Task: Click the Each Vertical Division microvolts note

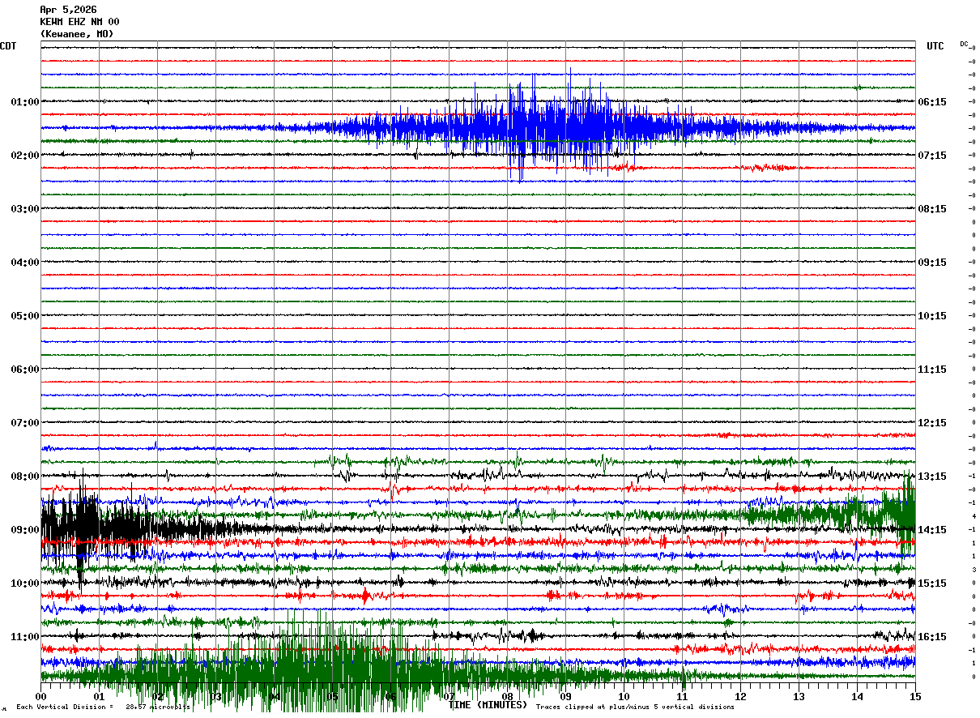Action: click(104, 707)
